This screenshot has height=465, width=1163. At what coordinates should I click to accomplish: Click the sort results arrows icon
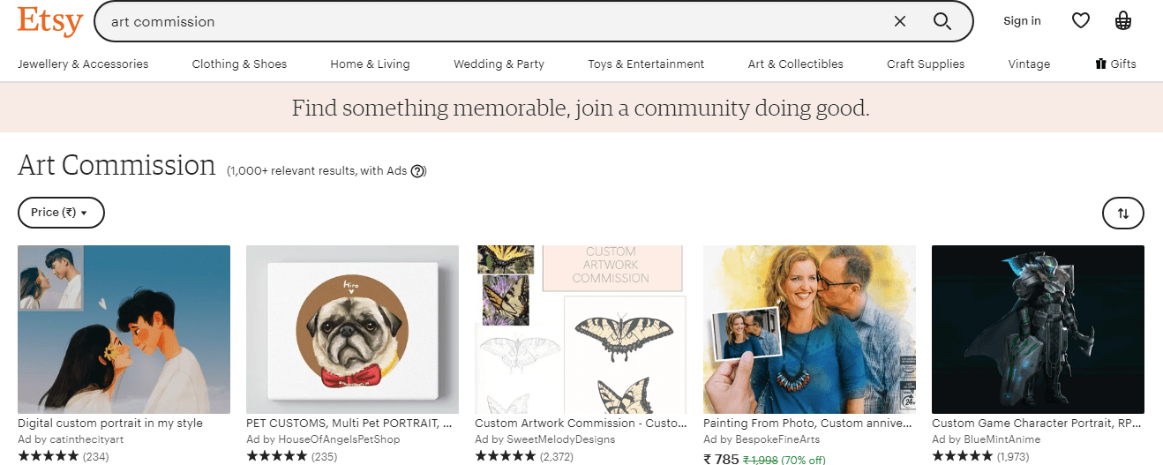(1122, 213)
